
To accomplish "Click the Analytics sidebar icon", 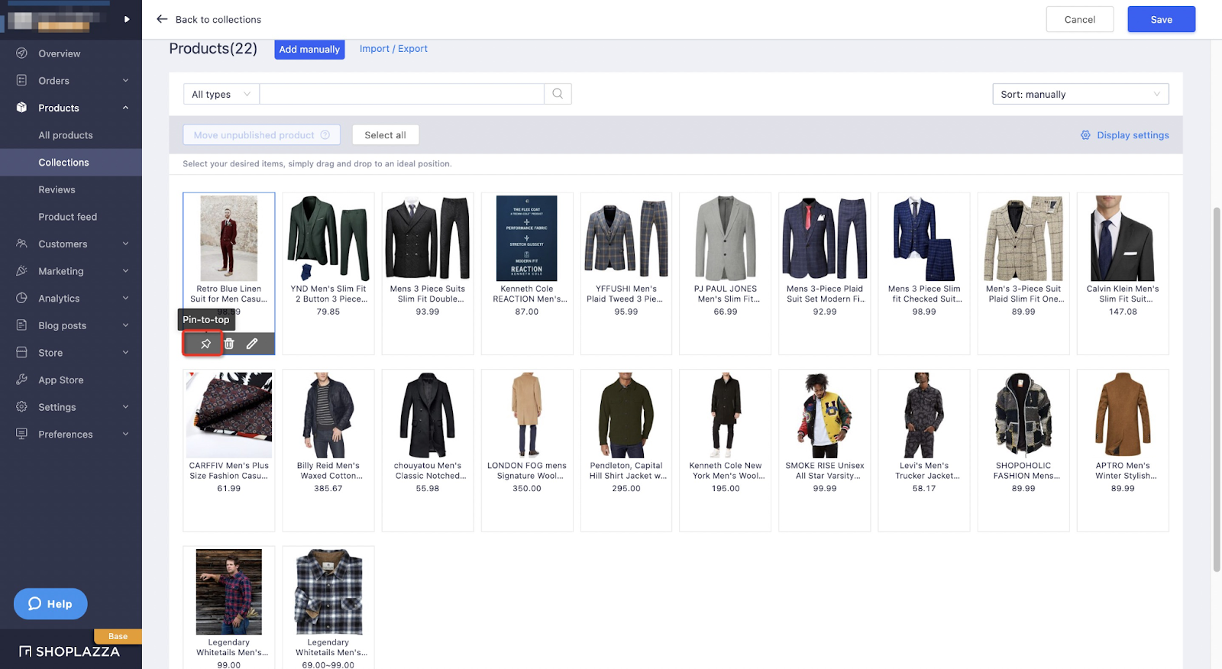I will pyautogui.click(x=21, y=298).
